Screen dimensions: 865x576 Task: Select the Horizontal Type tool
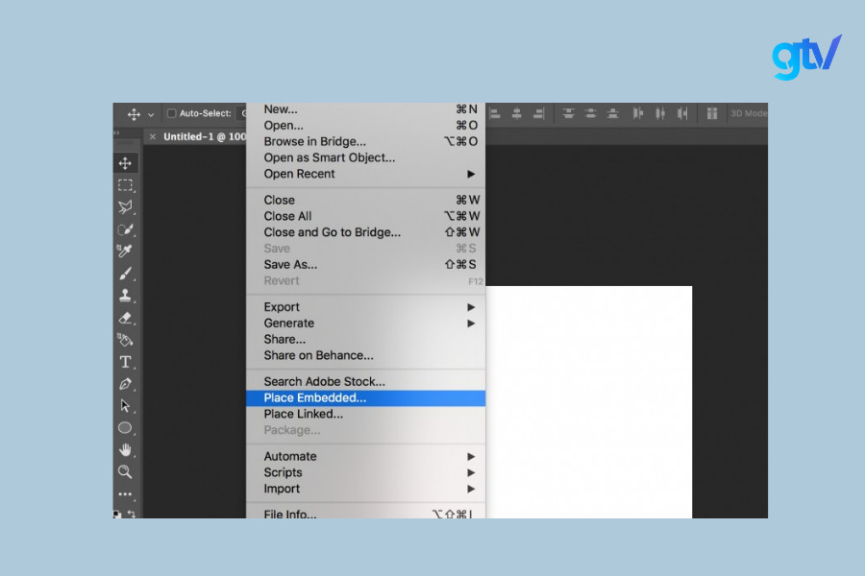pyautogui.click(x=125, y=362)
